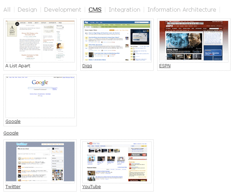Switch to the Integration filter
The height and width of the screenshot is (195, 234).
point(124,10)
